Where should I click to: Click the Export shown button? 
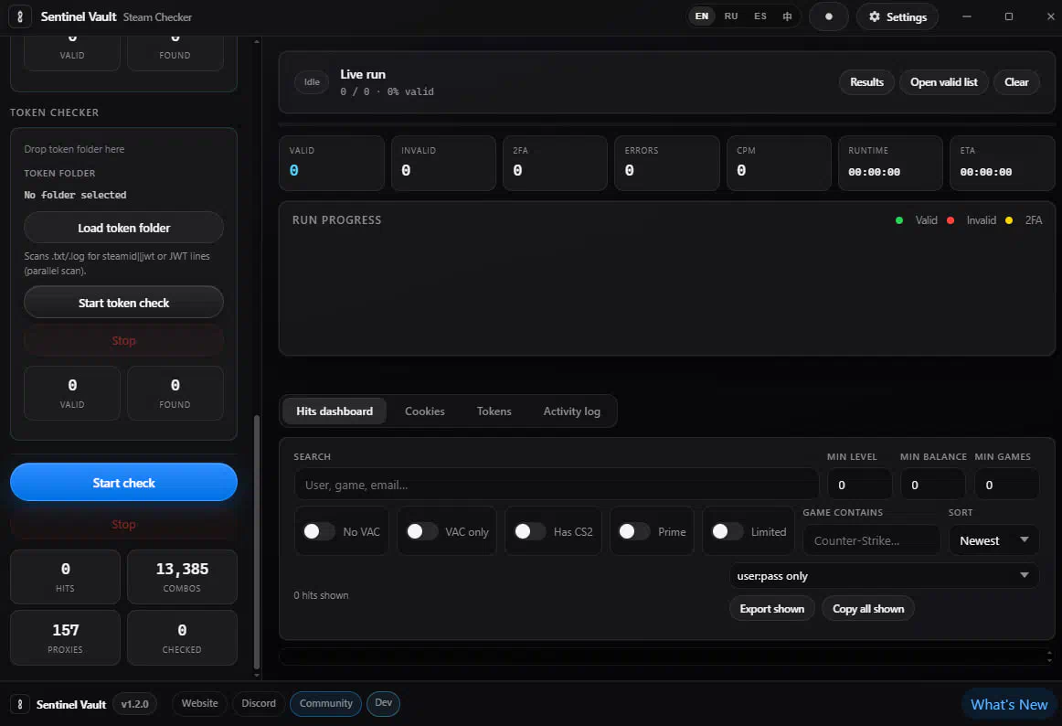772,609
